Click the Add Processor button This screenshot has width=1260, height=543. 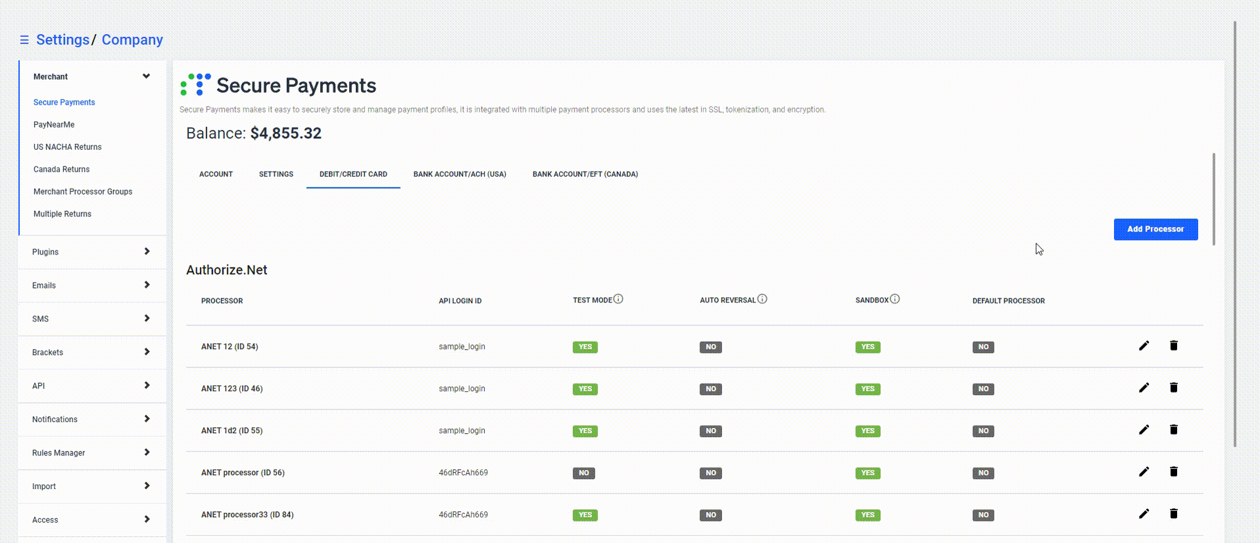tap(1155, 229)
